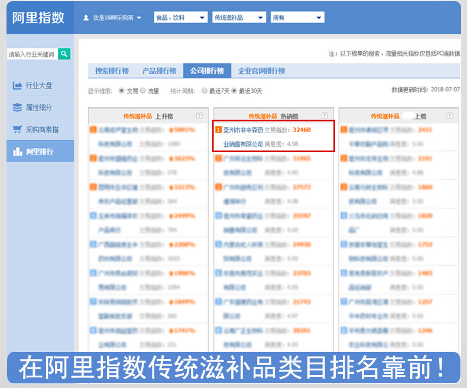
Task: Click the help icon on 上升榜 header
Action: click(199, 116)
